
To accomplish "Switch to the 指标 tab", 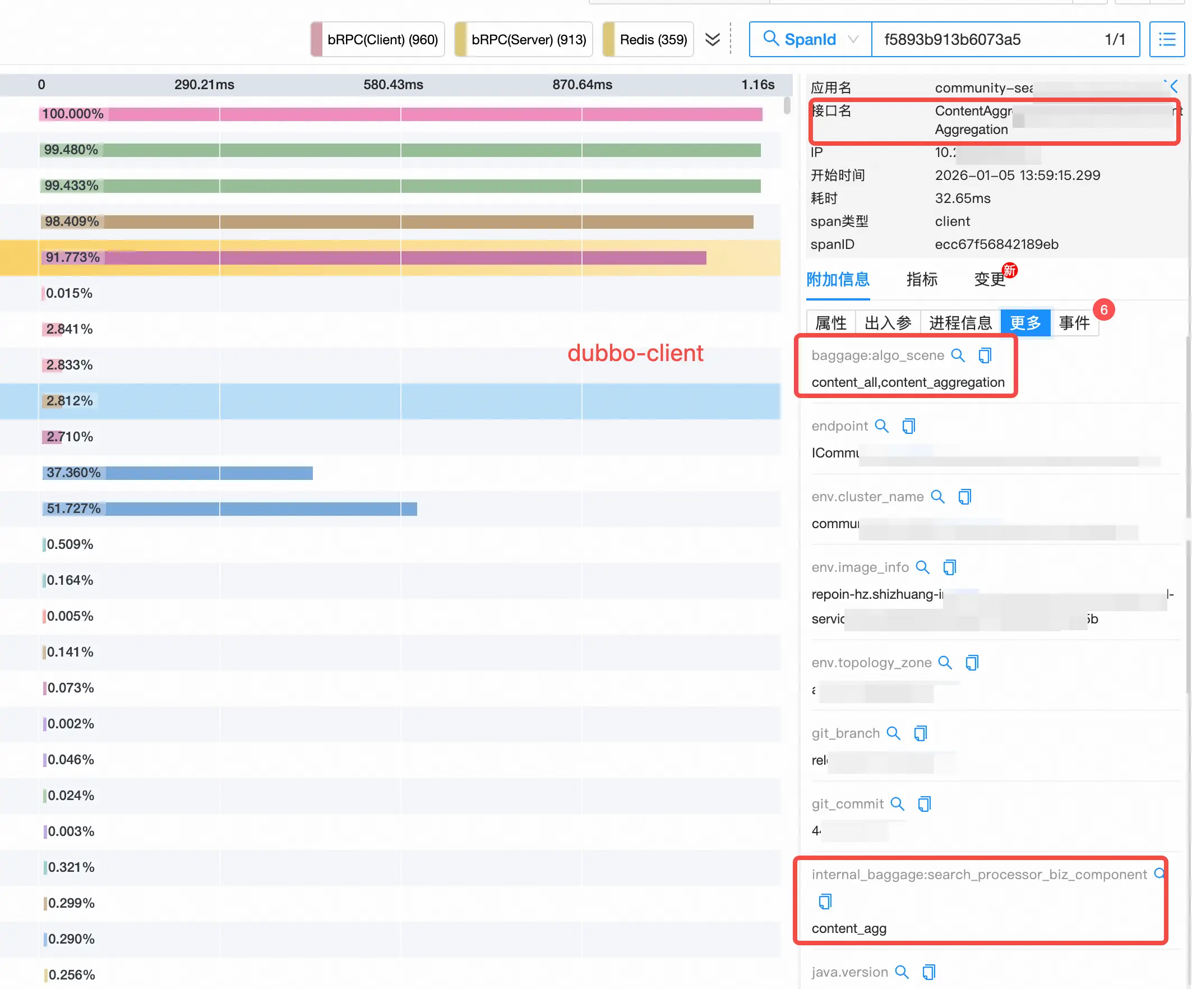I will 921,279.
